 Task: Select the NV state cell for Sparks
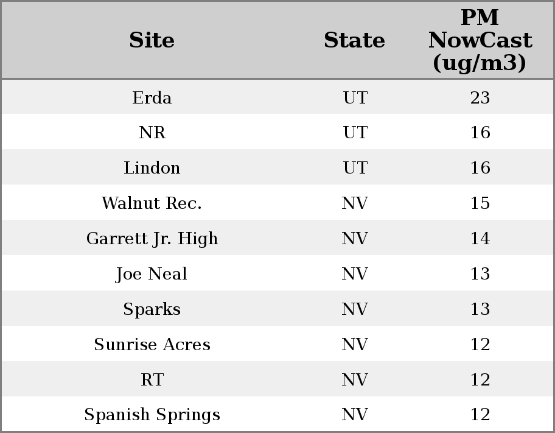point(355,309)
